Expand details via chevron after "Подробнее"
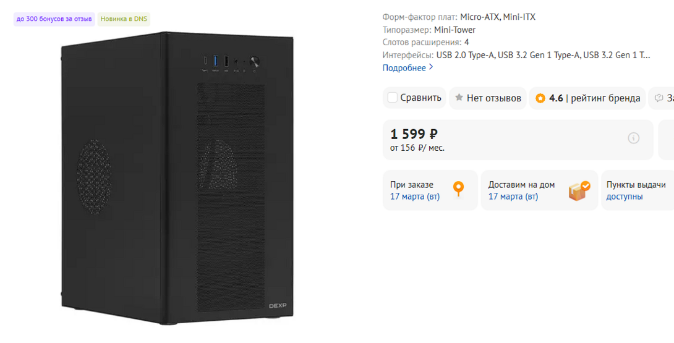Image resolution: width=674 pixels, height=343 pixels. 431,67
